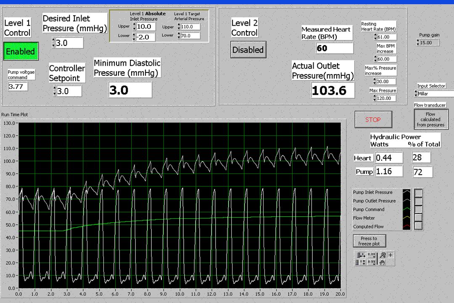Click the Target Arterial Pressure Lower stepper arrows
454x303 pixels.
(179, 36)
